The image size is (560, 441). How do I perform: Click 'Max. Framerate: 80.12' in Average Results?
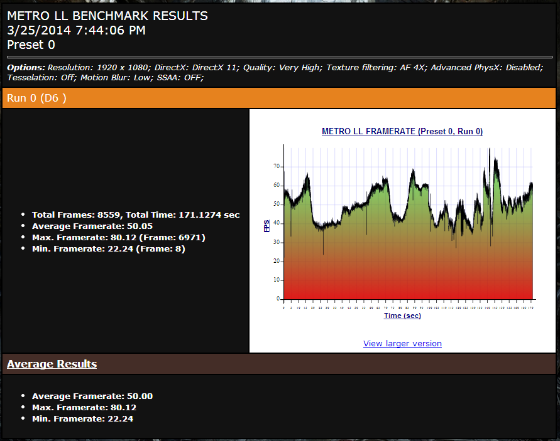point(84,408)
